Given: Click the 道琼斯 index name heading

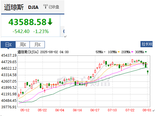Looking at the screenshot, I should click(x=14, y=7).
